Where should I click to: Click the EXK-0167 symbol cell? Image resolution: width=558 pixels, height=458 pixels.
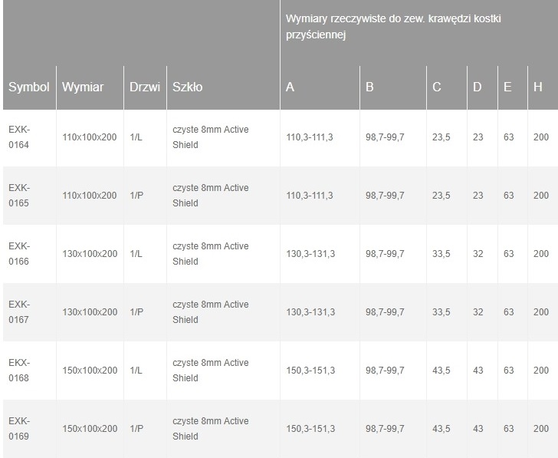(x=19, y=312)
